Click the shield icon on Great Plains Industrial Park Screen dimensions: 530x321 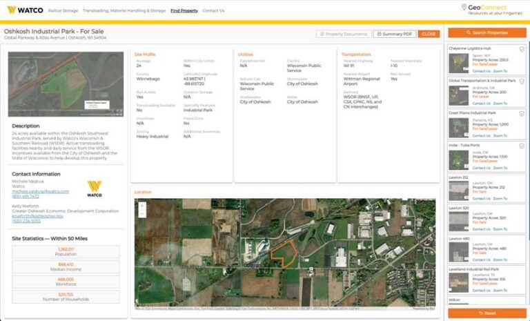point(522,114)
